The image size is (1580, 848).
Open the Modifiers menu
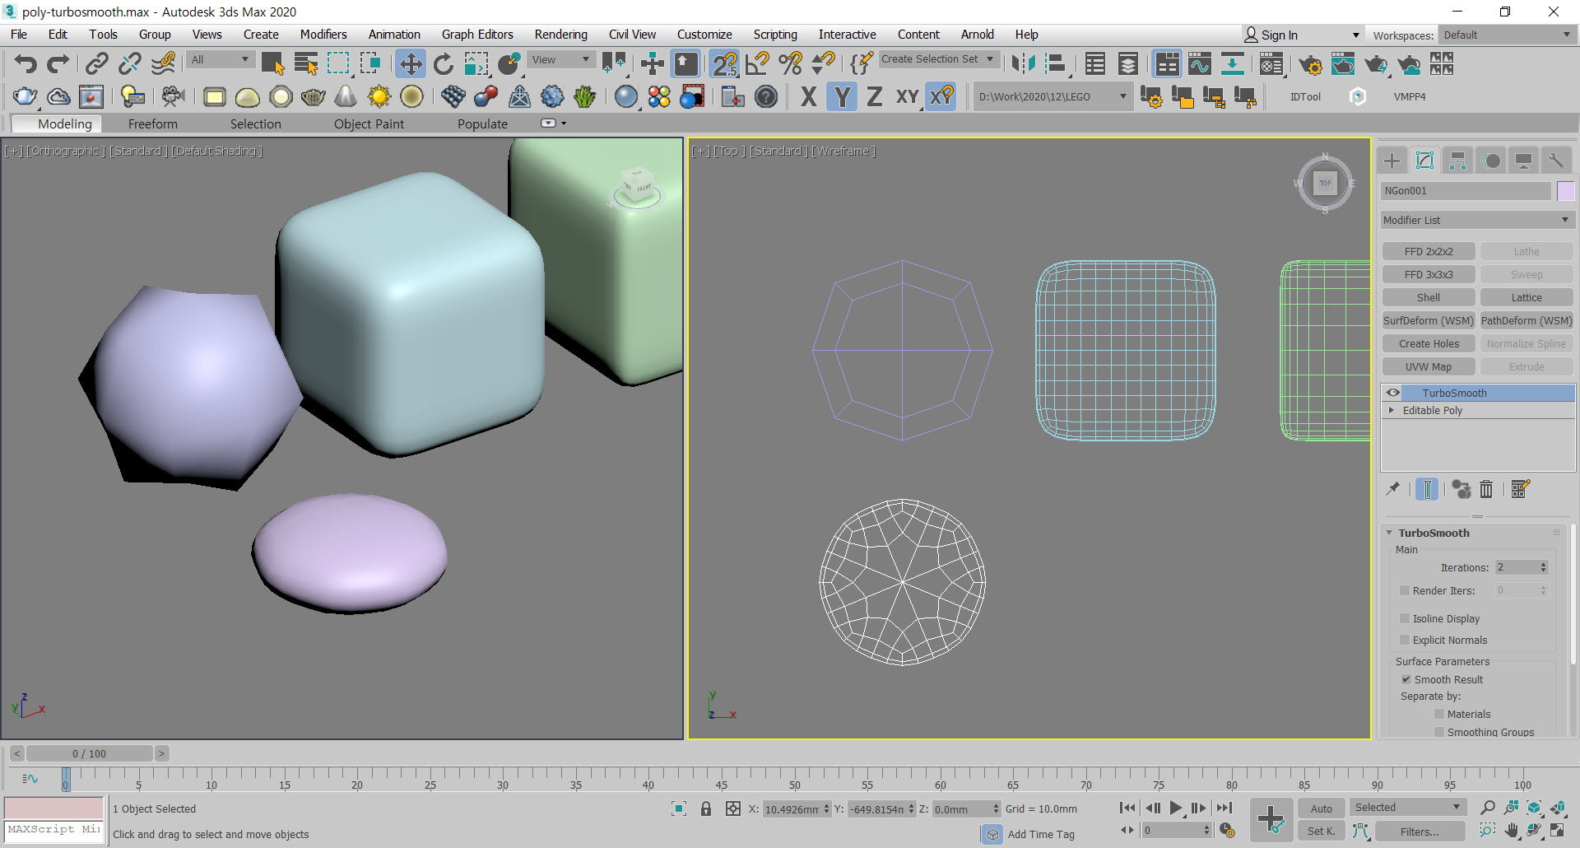(x=323, y=34)
